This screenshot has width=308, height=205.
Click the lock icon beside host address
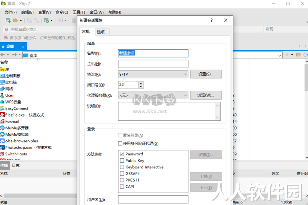pos(7,29)
